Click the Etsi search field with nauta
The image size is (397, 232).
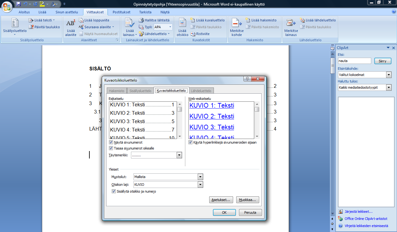click(x=354, y=61)
